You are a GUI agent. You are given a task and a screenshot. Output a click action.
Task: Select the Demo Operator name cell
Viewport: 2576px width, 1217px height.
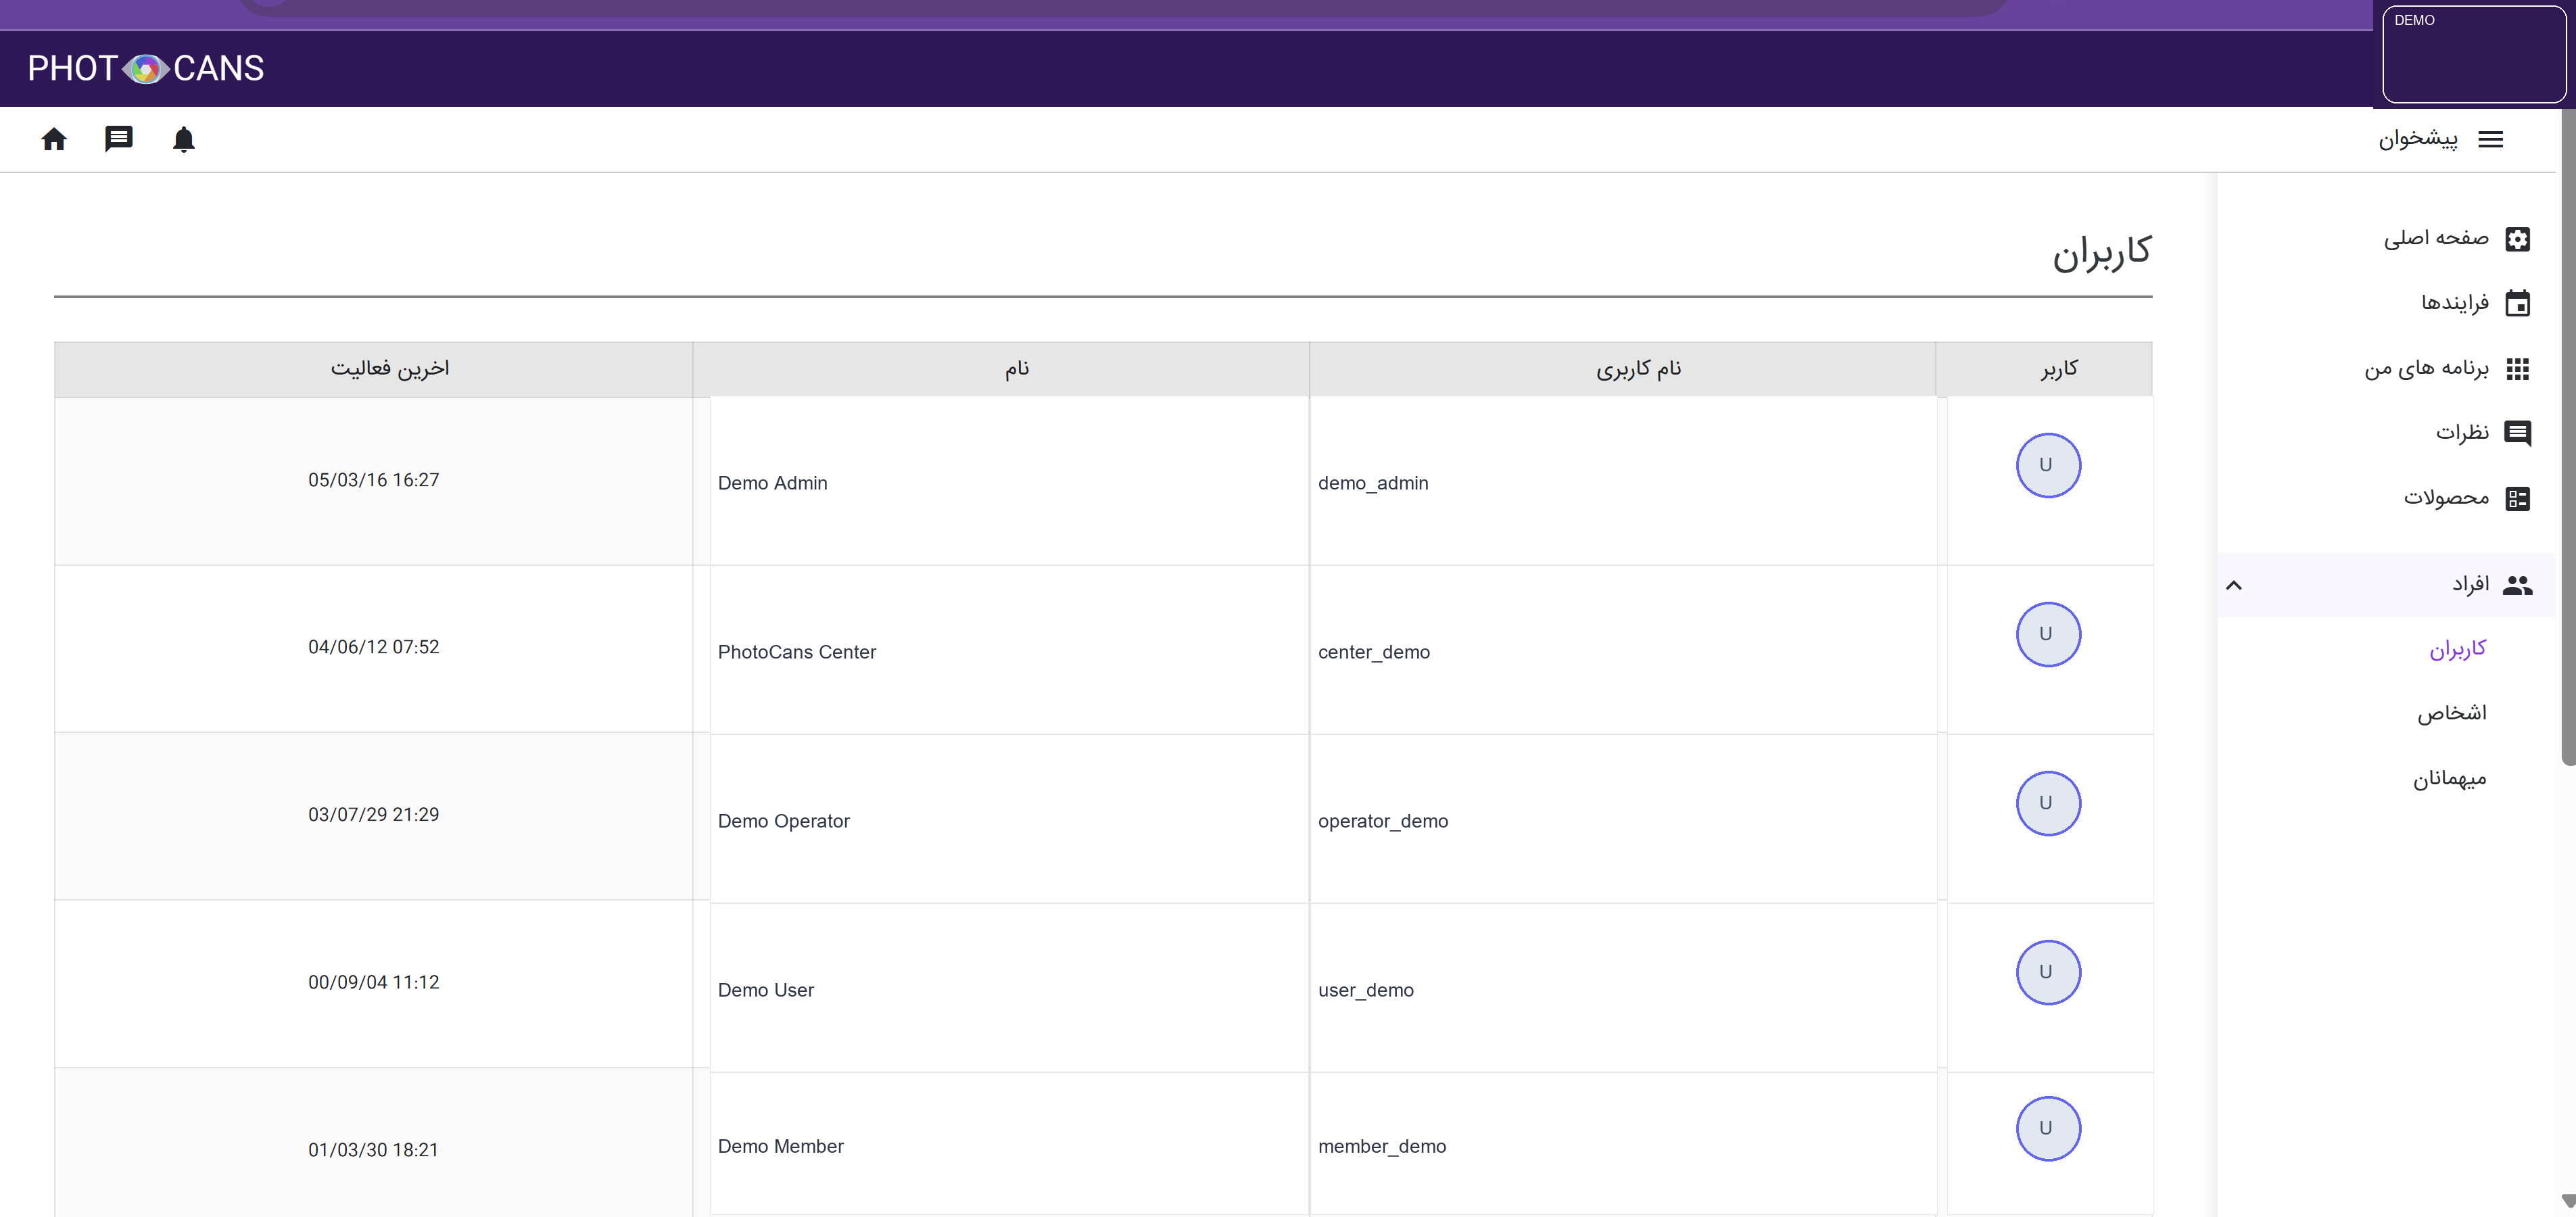[1009, 820]
